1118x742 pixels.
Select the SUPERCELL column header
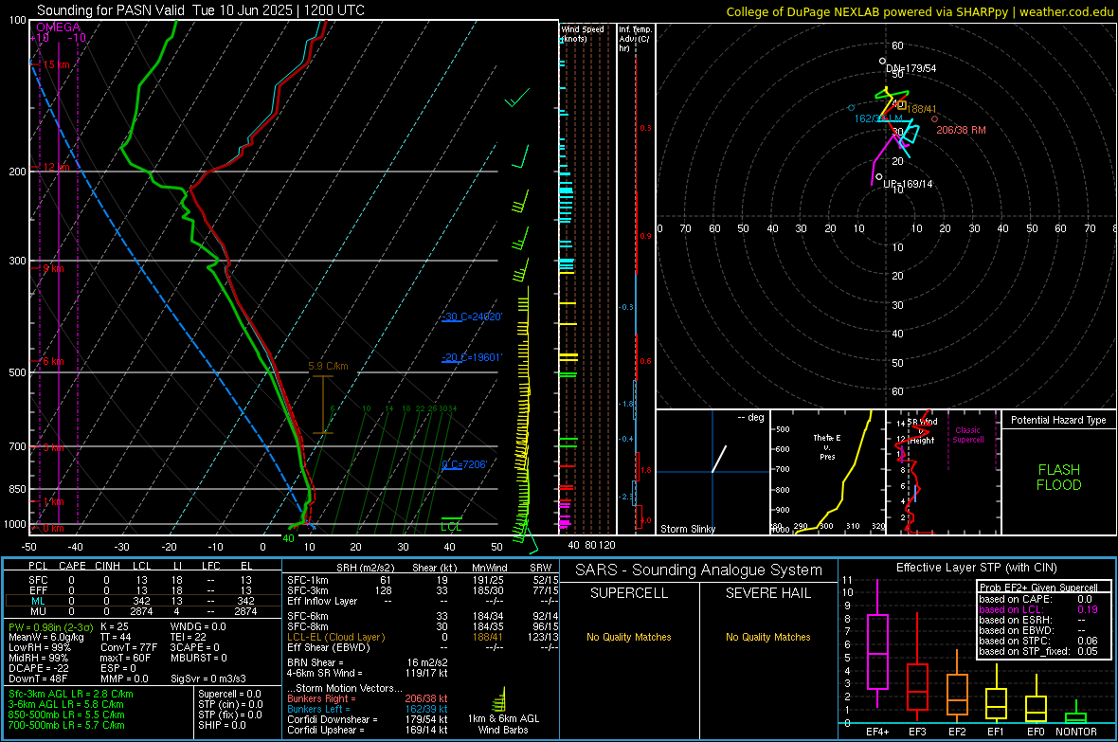point(629,593)
